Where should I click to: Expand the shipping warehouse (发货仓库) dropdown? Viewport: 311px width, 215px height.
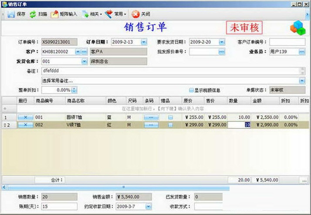[x=85, y=62]
